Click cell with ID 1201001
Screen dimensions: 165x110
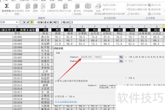click(17, 37)
